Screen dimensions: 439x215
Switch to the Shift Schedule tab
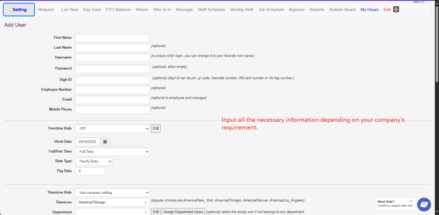click(x=211, y=10)
